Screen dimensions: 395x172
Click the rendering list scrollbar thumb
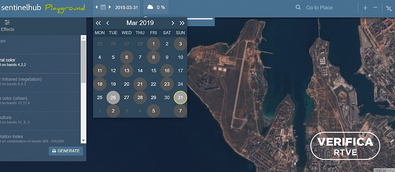[x=84, y=62]
